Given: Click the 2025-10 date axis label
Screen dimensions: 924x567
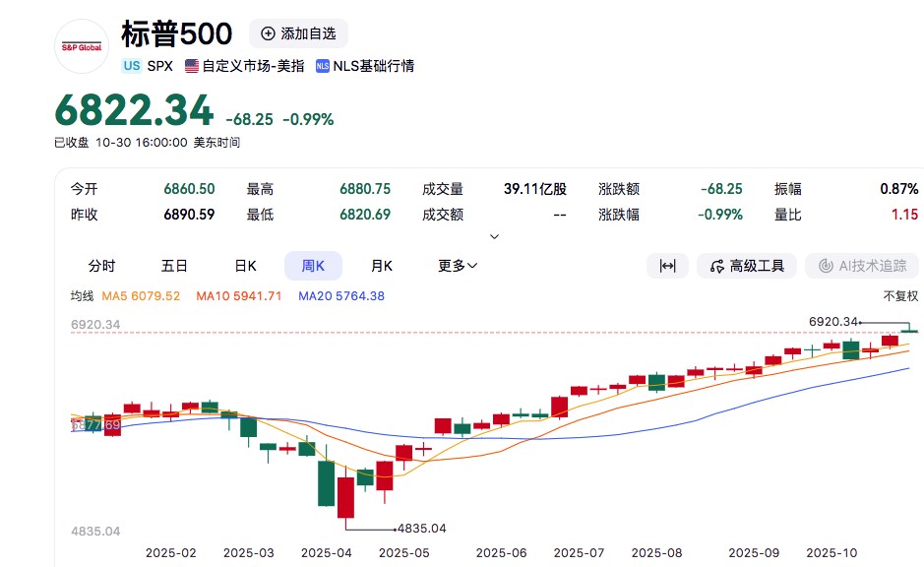Looking at the screenshot, I should pyautogui.click(x=832, y=553).
